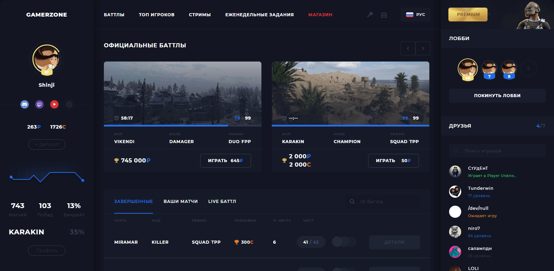Click the ID баттла search field
The height and width of the screenshot is (271, 554).
382,202
